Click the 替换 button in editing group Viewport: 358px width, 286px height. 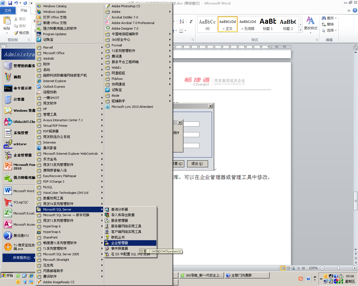click(328, 24)
